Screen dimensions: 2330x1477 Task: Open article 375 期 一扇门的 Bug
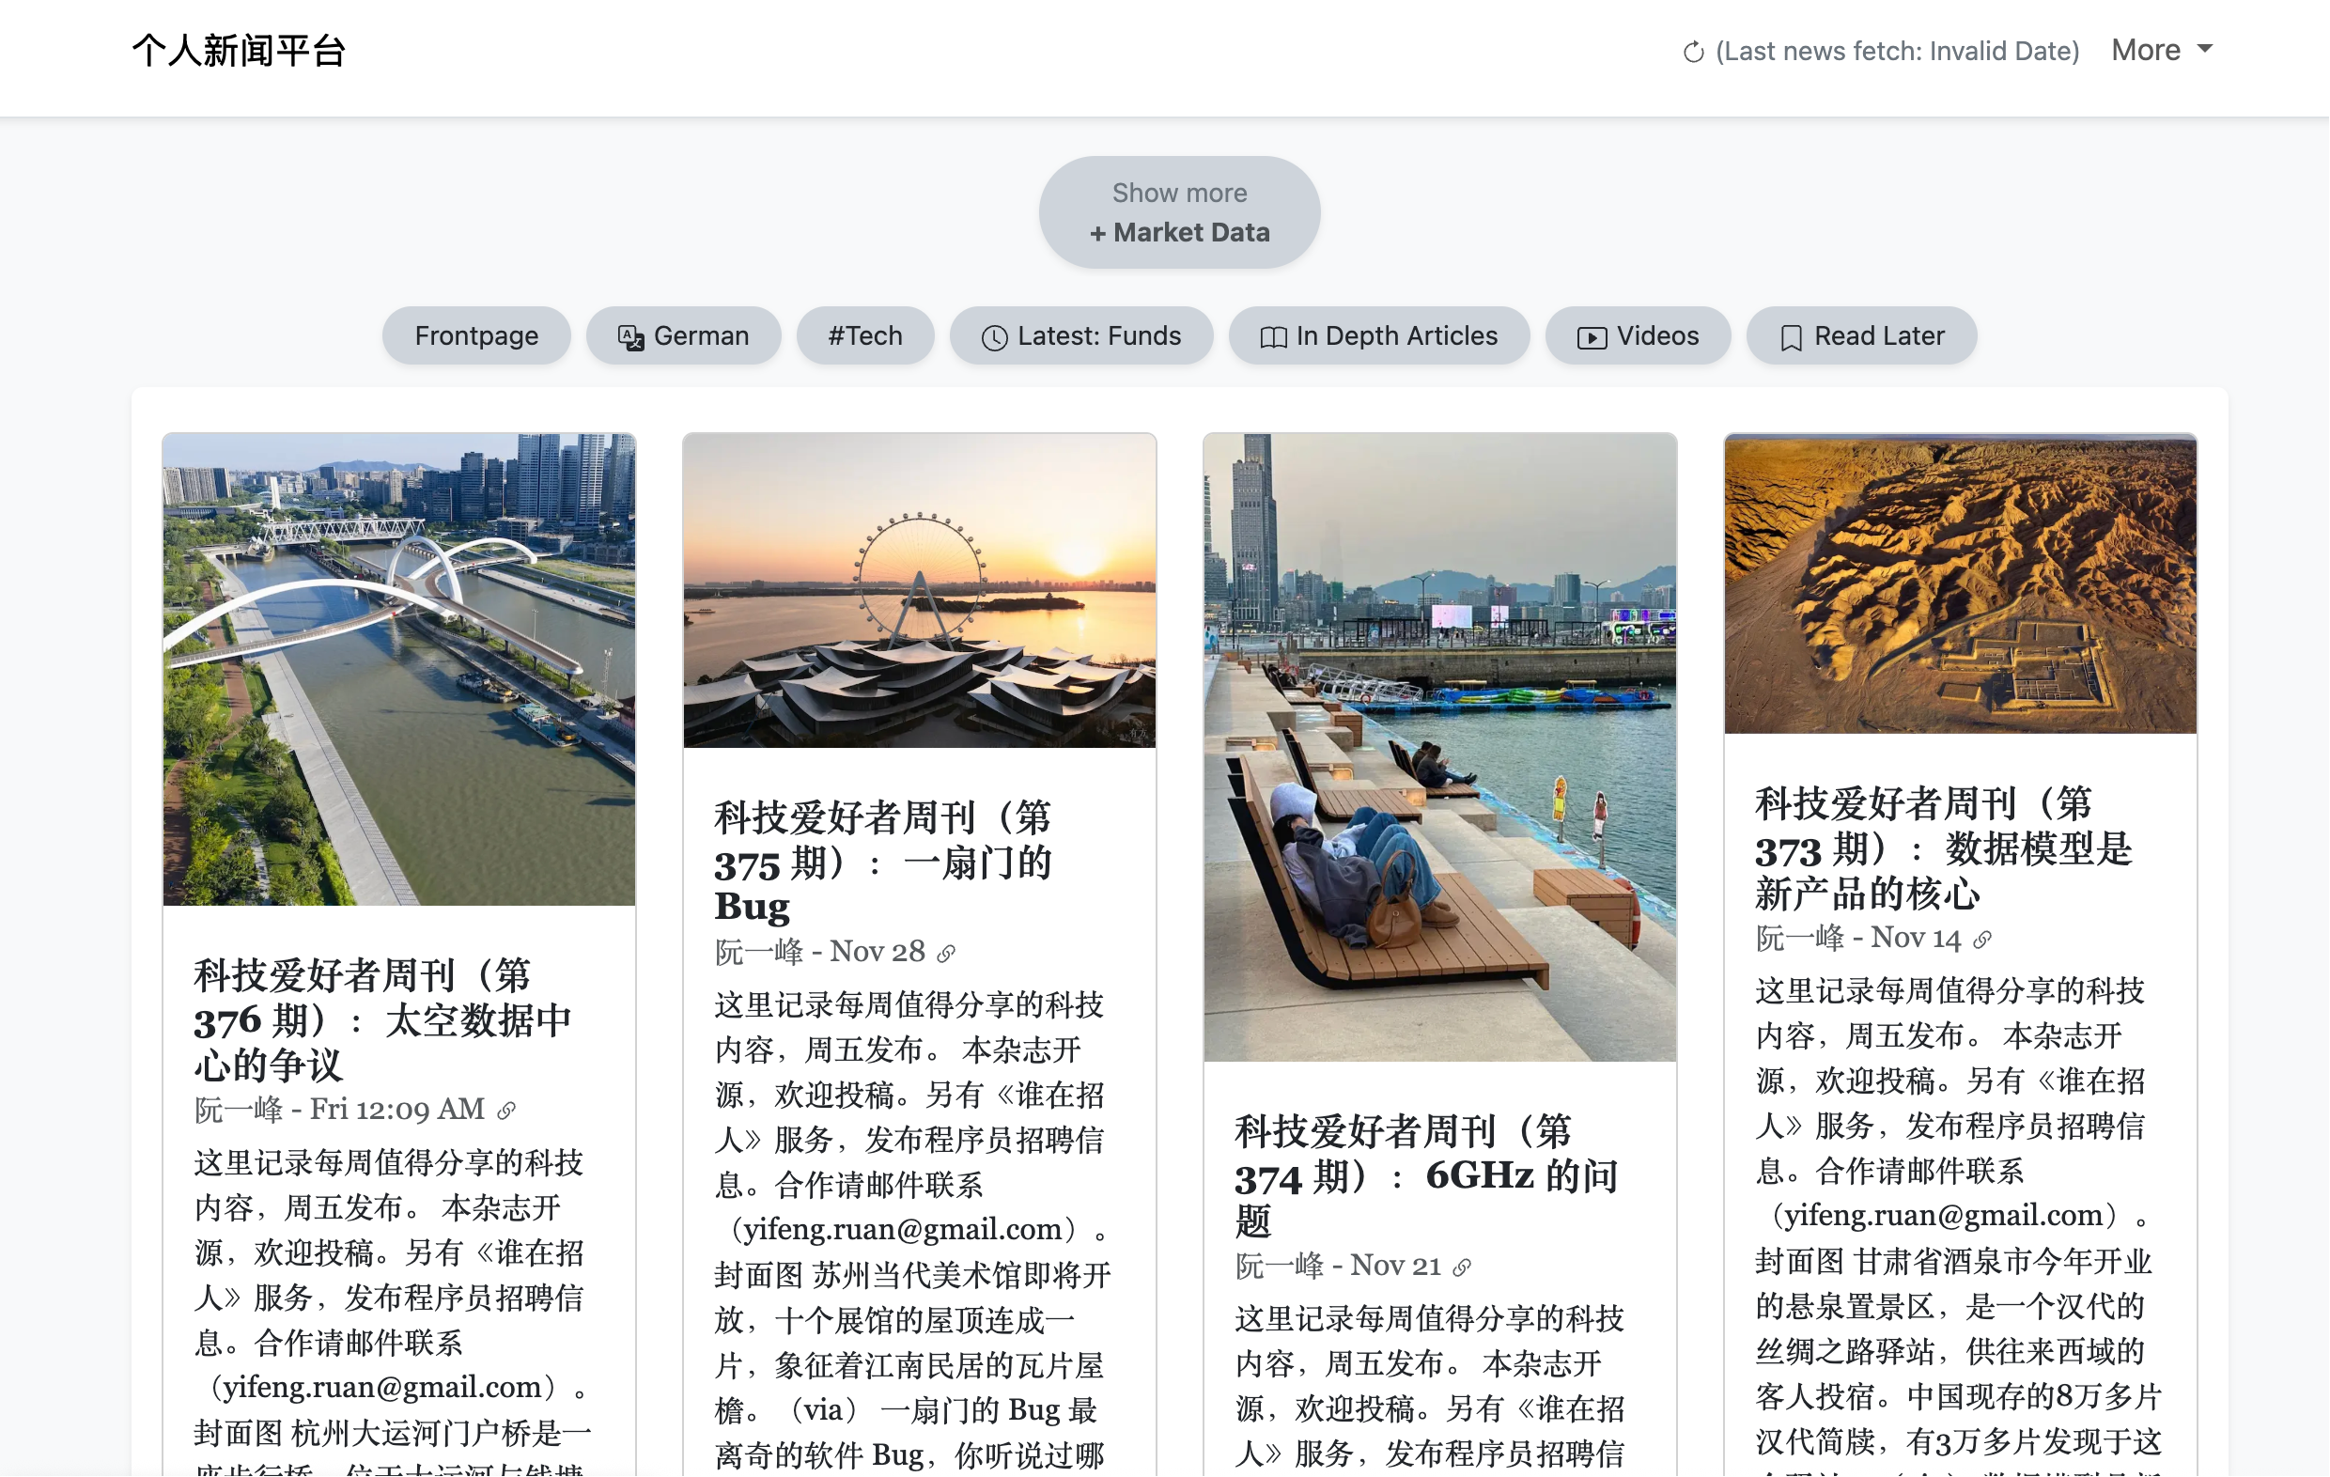pyautogui.click(x=883, y=863)
